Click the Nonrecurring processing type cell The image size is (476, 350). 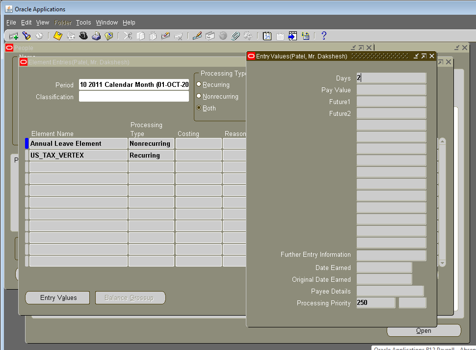coord(151,143)
